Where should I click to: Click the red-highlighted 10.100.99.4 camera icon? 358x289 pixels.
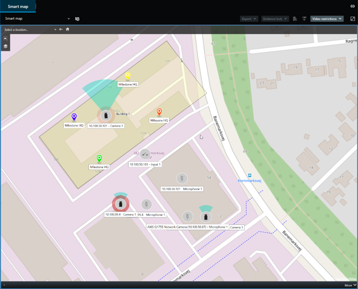tap(121, 204)
